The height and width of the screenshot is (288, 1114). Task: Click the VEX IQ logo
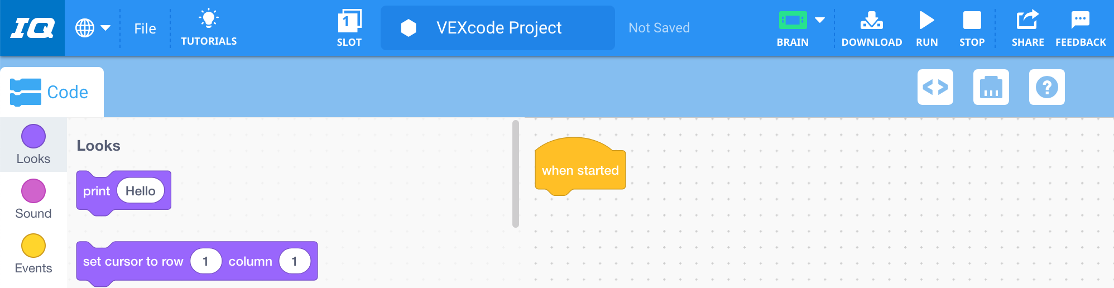point(32,27)
